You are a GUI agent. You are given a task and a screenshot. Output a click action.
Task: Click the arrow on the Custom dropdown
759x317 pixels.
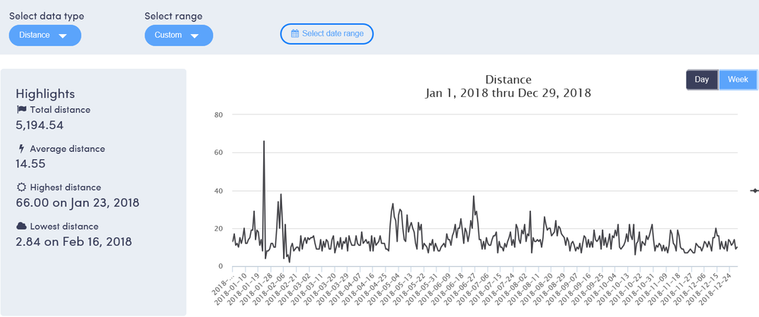click(x=195, y=36)
